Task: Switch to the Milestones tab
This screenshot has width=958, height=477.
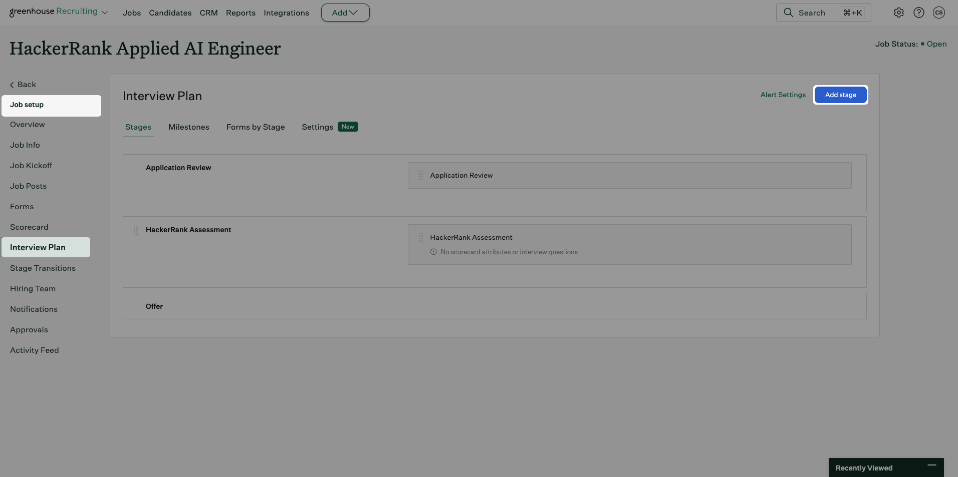Action: 189,127
